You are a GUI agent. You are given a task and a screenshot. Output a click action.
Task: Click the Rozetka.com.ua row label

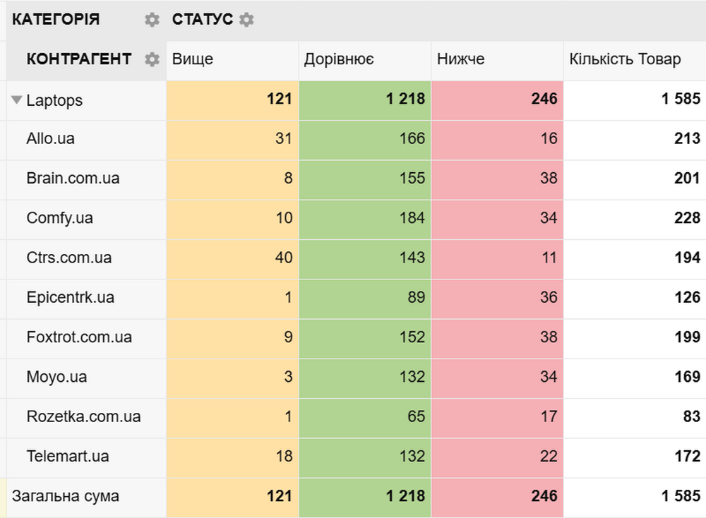click(x=83, y=416)
